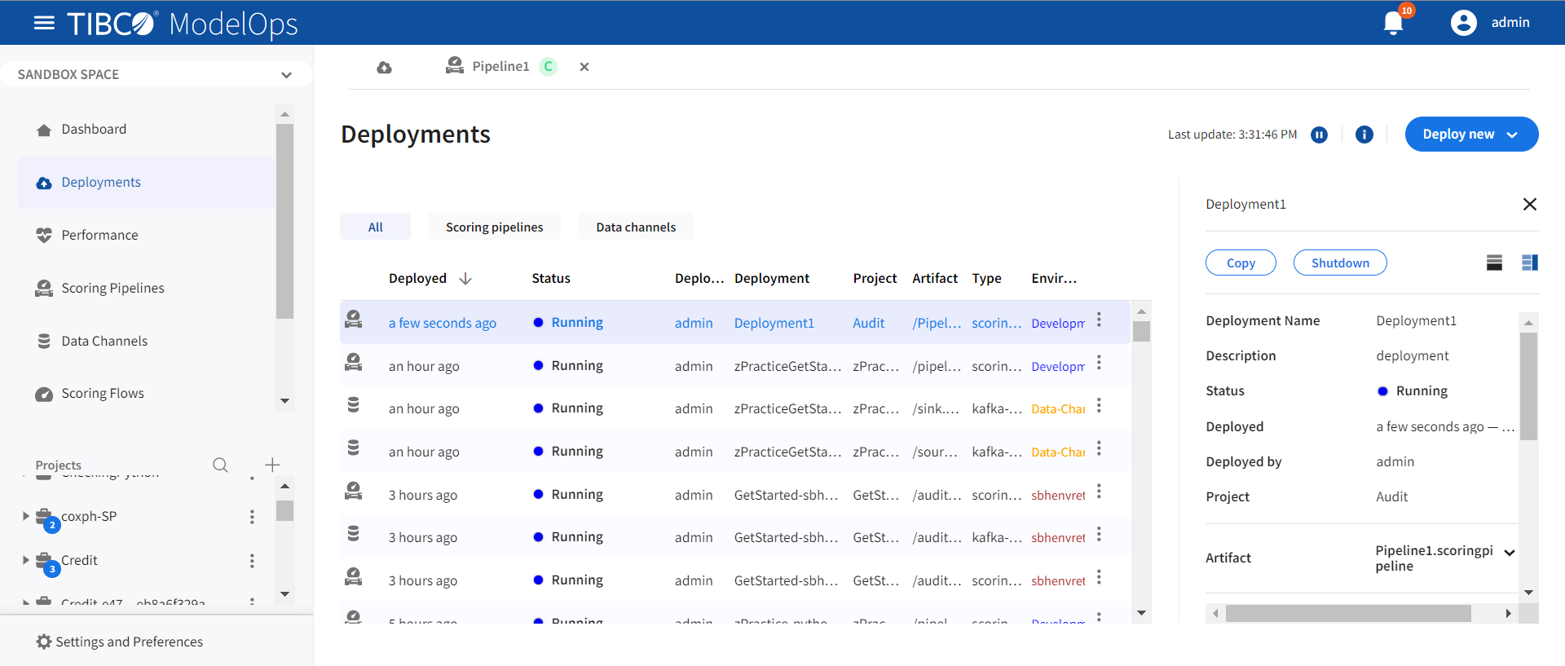Filter by Scoring pipelines tab
The height and width of the screenshot is (666, 1565).
[494, 227]
